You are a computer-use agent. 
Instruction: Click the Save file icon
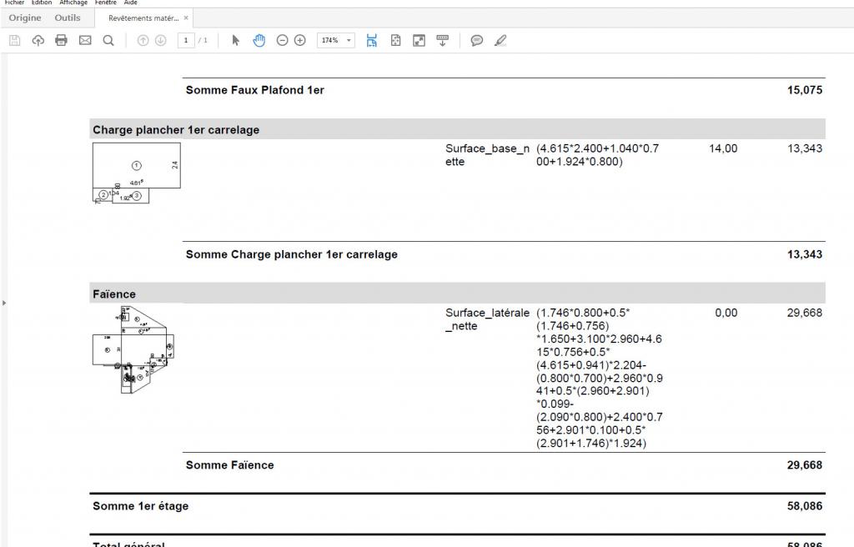coord(15,40)
